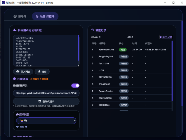Click the 导入列表 button

[x=23, y=72]
